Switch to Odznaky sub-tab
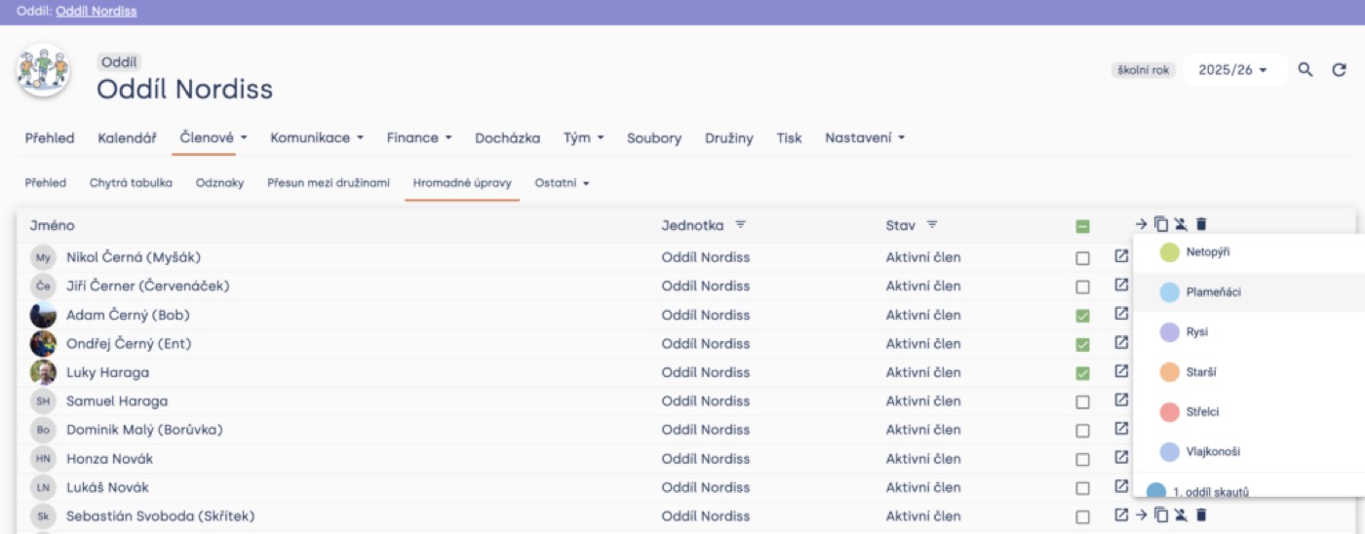1365x534 pixels. pyautogui.click(x=219, y=183)
